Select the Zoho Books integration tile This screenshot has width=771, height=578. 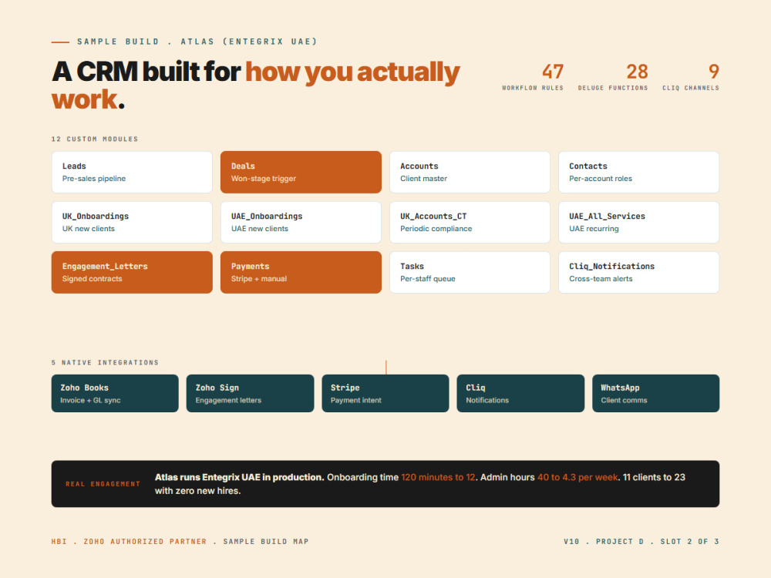[115, 393]
